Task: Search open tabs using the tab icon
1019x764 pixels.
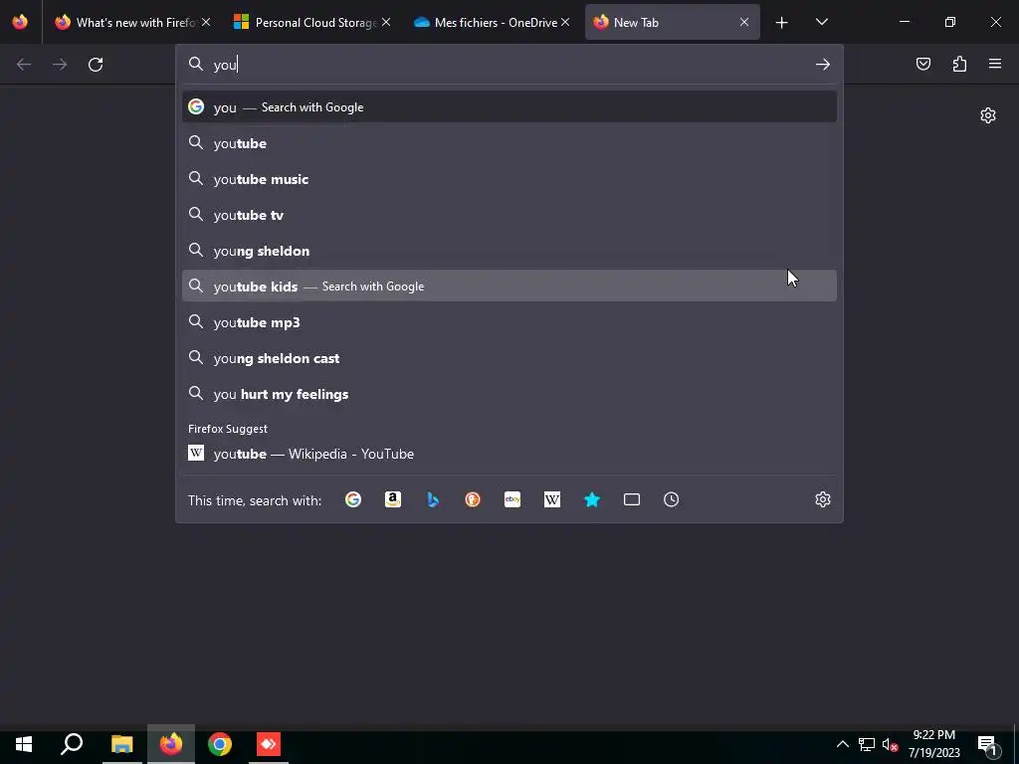Action: click(x=632, y=499)
